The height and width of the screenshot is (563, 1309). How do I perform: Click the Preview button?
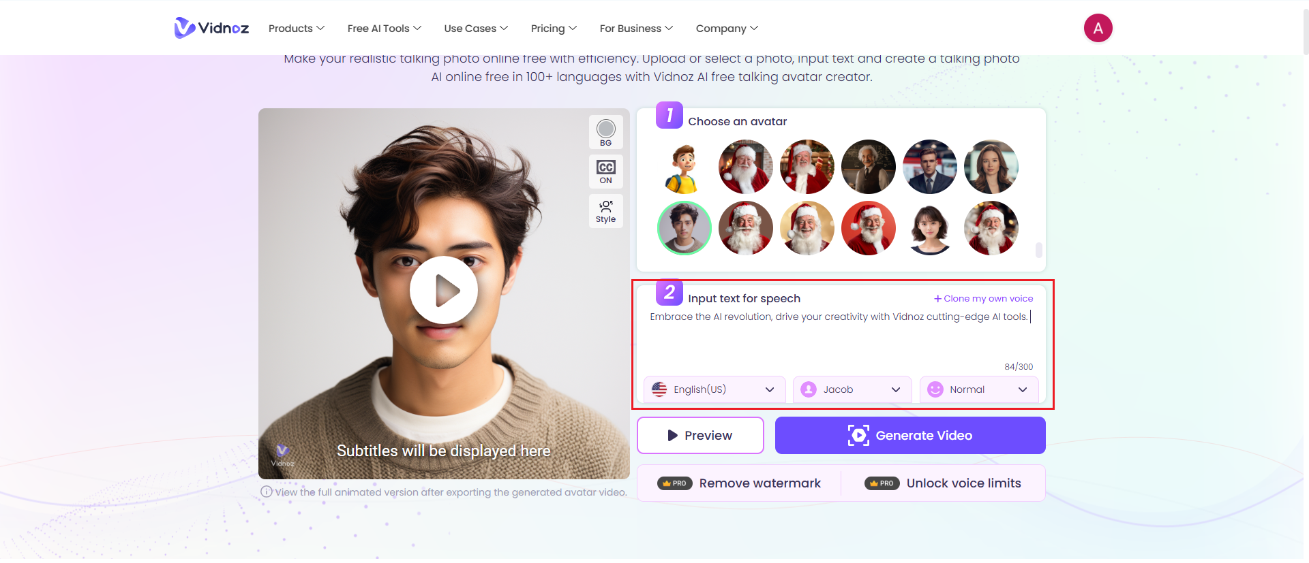coord(700,435)
